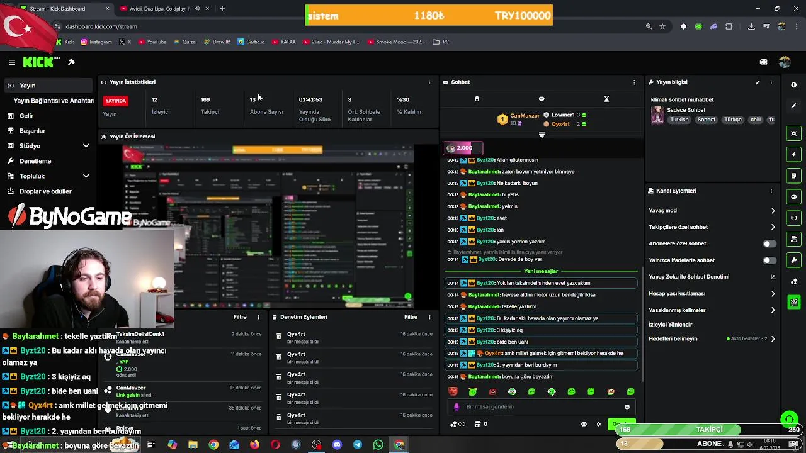Open Sohbet panel three-dot menu

click(x=634, y=82)
